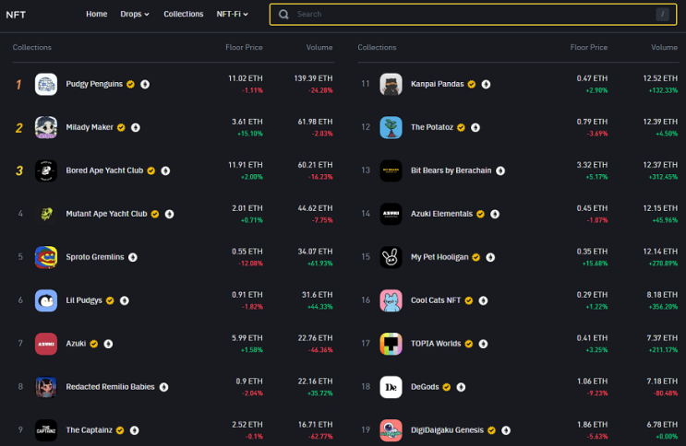Open the DeGods logo icon
Screen dimensions: 686x446
391,387
